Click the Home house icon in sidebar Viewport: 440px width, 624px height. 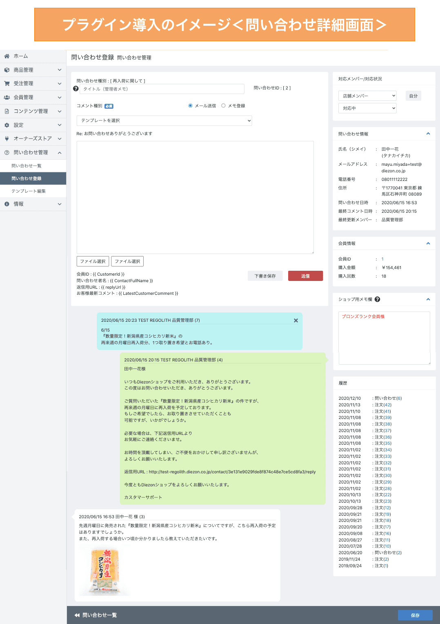point(7,56)
